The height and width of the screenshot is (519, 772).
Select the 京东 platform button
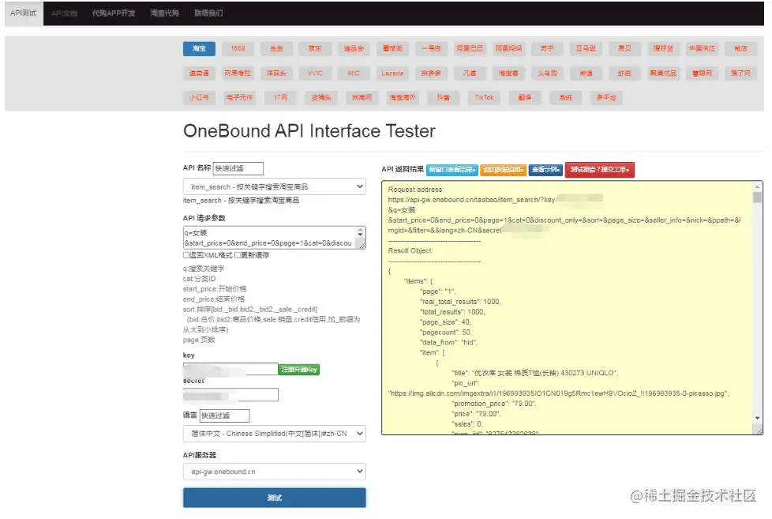[315, 48]
